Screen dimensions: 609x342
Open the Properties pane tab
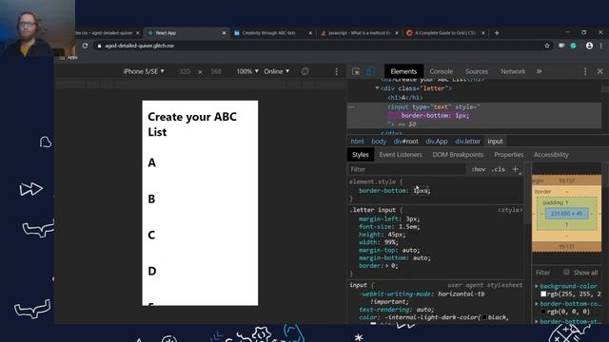509,154
